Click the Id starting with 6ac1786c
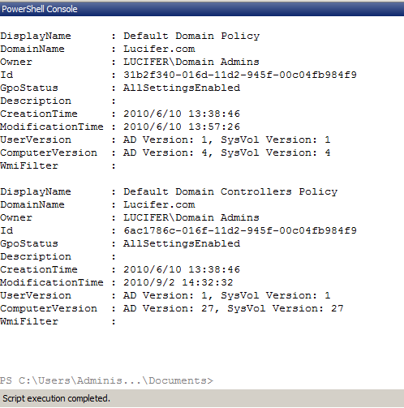Image resolution: width=404 pixels, height=408 pixels. (x=240, y=230)
